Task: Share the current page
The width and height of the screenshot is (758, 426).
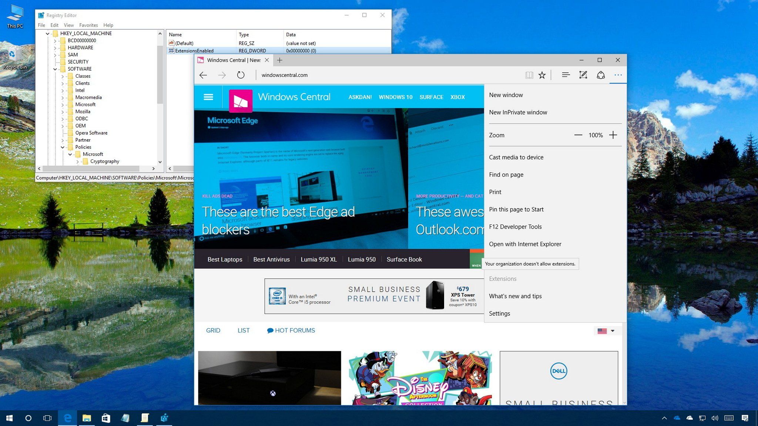Action: 600,75
